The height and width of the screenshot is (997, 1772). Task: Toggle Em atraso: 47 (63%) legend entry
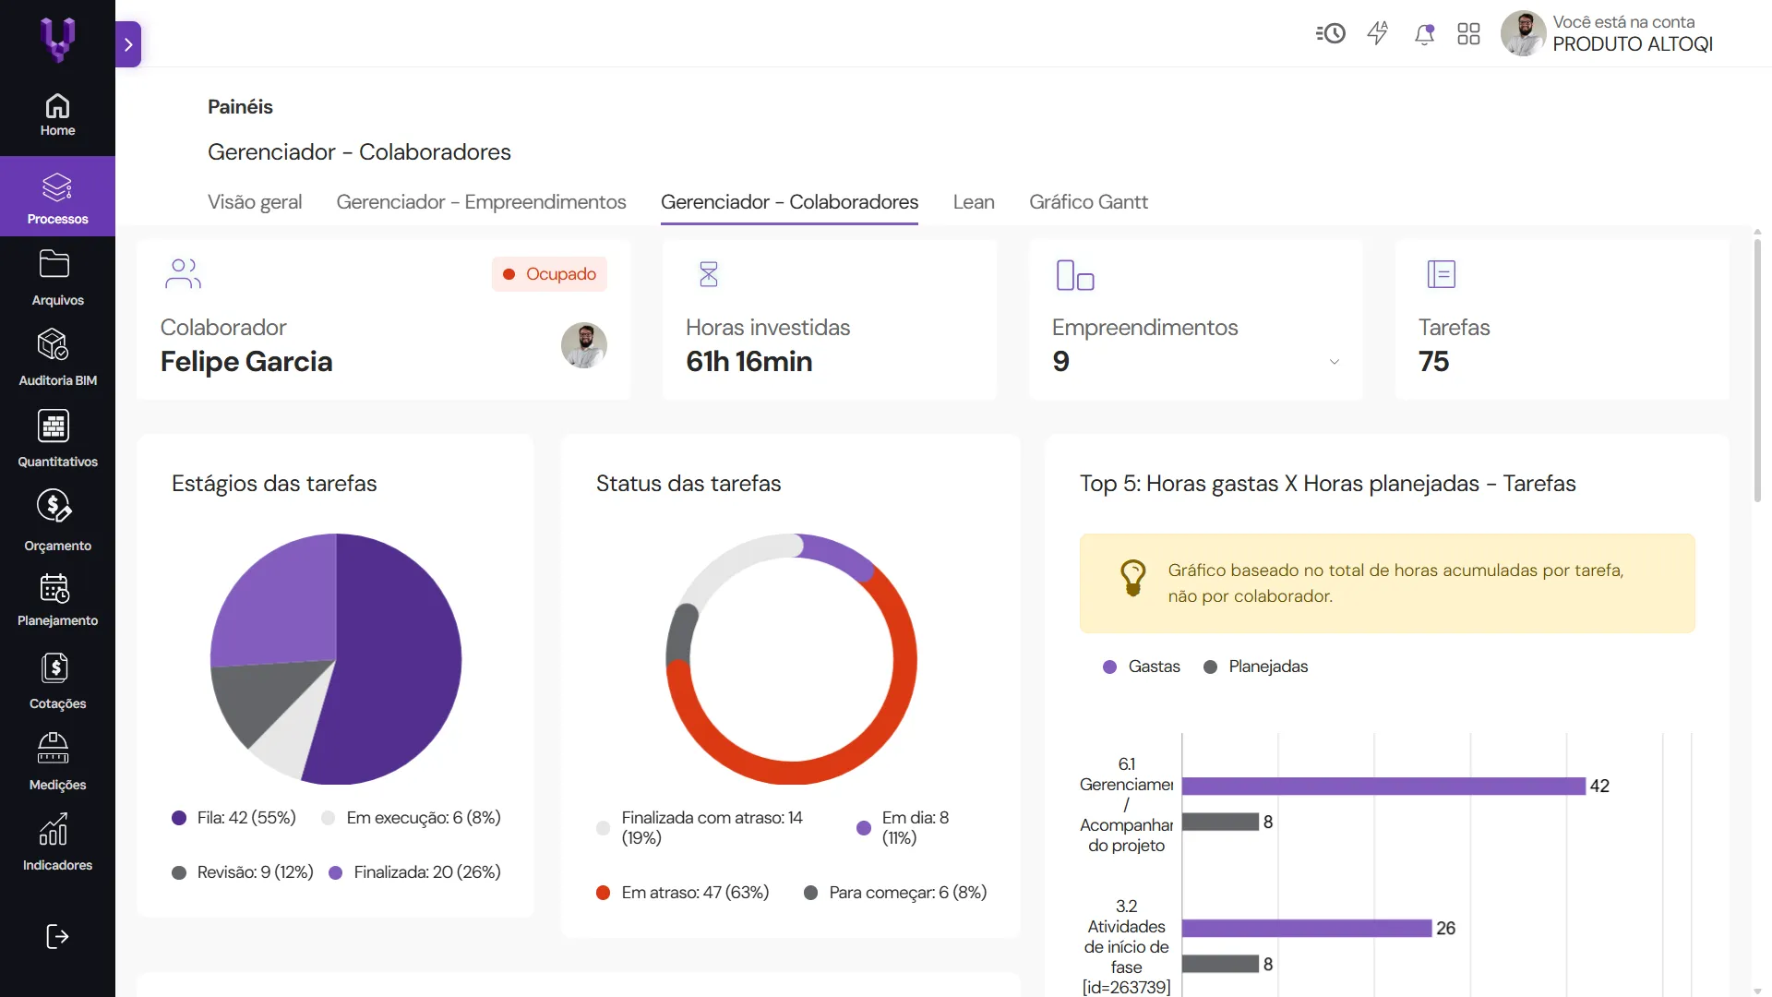683,893
